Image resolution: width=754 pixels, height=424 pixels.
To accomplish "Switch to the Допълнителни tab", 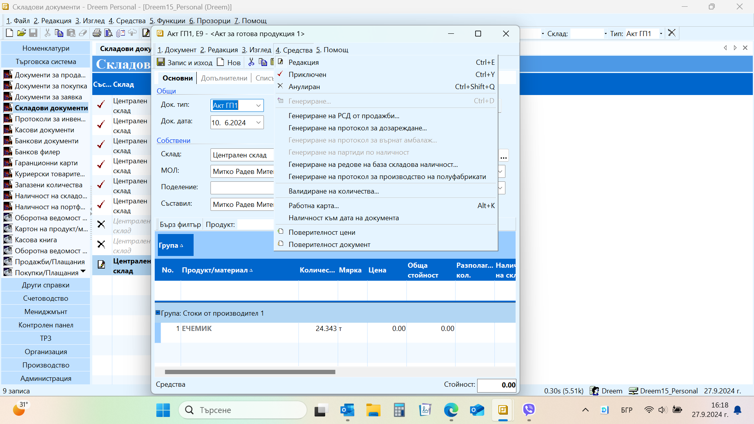I will click(224, 78).
